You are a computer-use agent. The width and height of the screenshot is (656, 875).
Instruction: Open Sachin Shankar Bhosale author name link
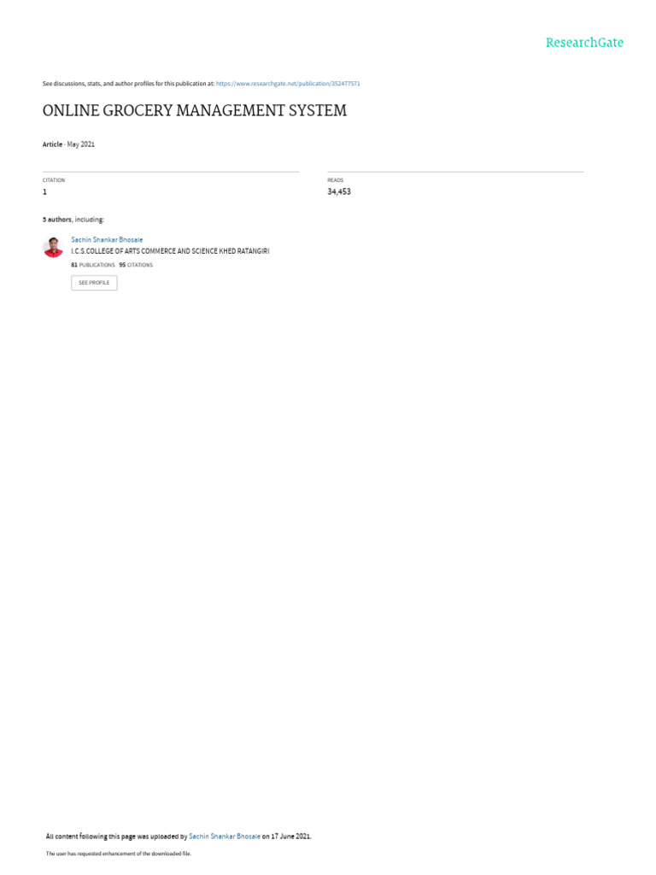tap(107, 239)
